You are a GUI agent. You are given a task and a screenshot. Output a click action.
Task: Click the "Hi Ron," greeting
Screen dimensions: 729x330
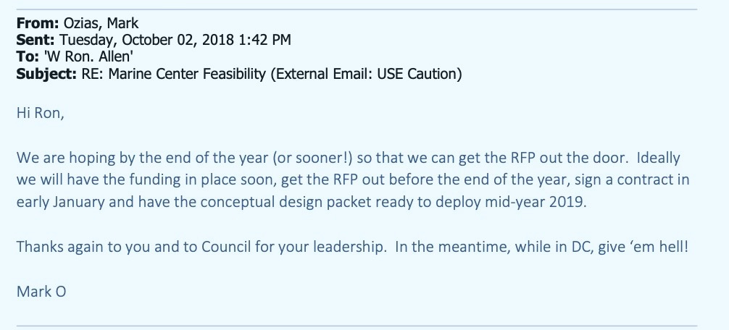point(41,113)
